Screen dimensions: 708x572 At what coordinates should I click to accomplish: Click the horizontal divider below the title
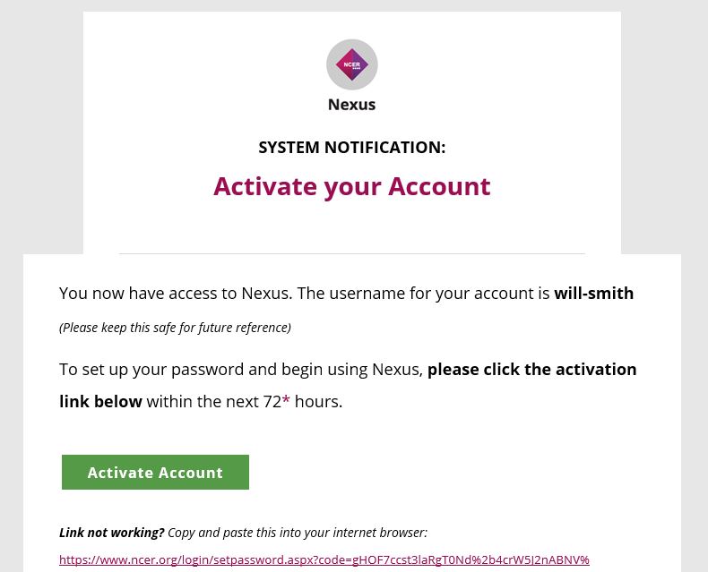351,253
